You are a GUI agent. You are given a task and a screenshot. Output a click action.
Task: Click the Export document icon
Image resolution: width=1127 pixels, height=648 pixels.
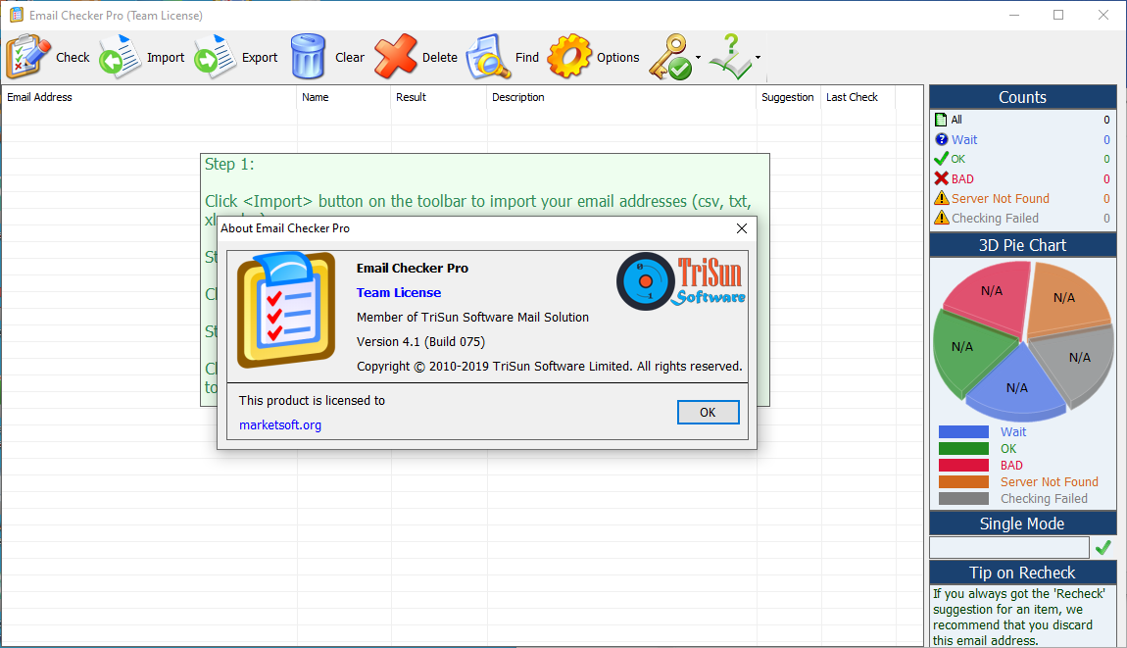click(x=215, y=56)
